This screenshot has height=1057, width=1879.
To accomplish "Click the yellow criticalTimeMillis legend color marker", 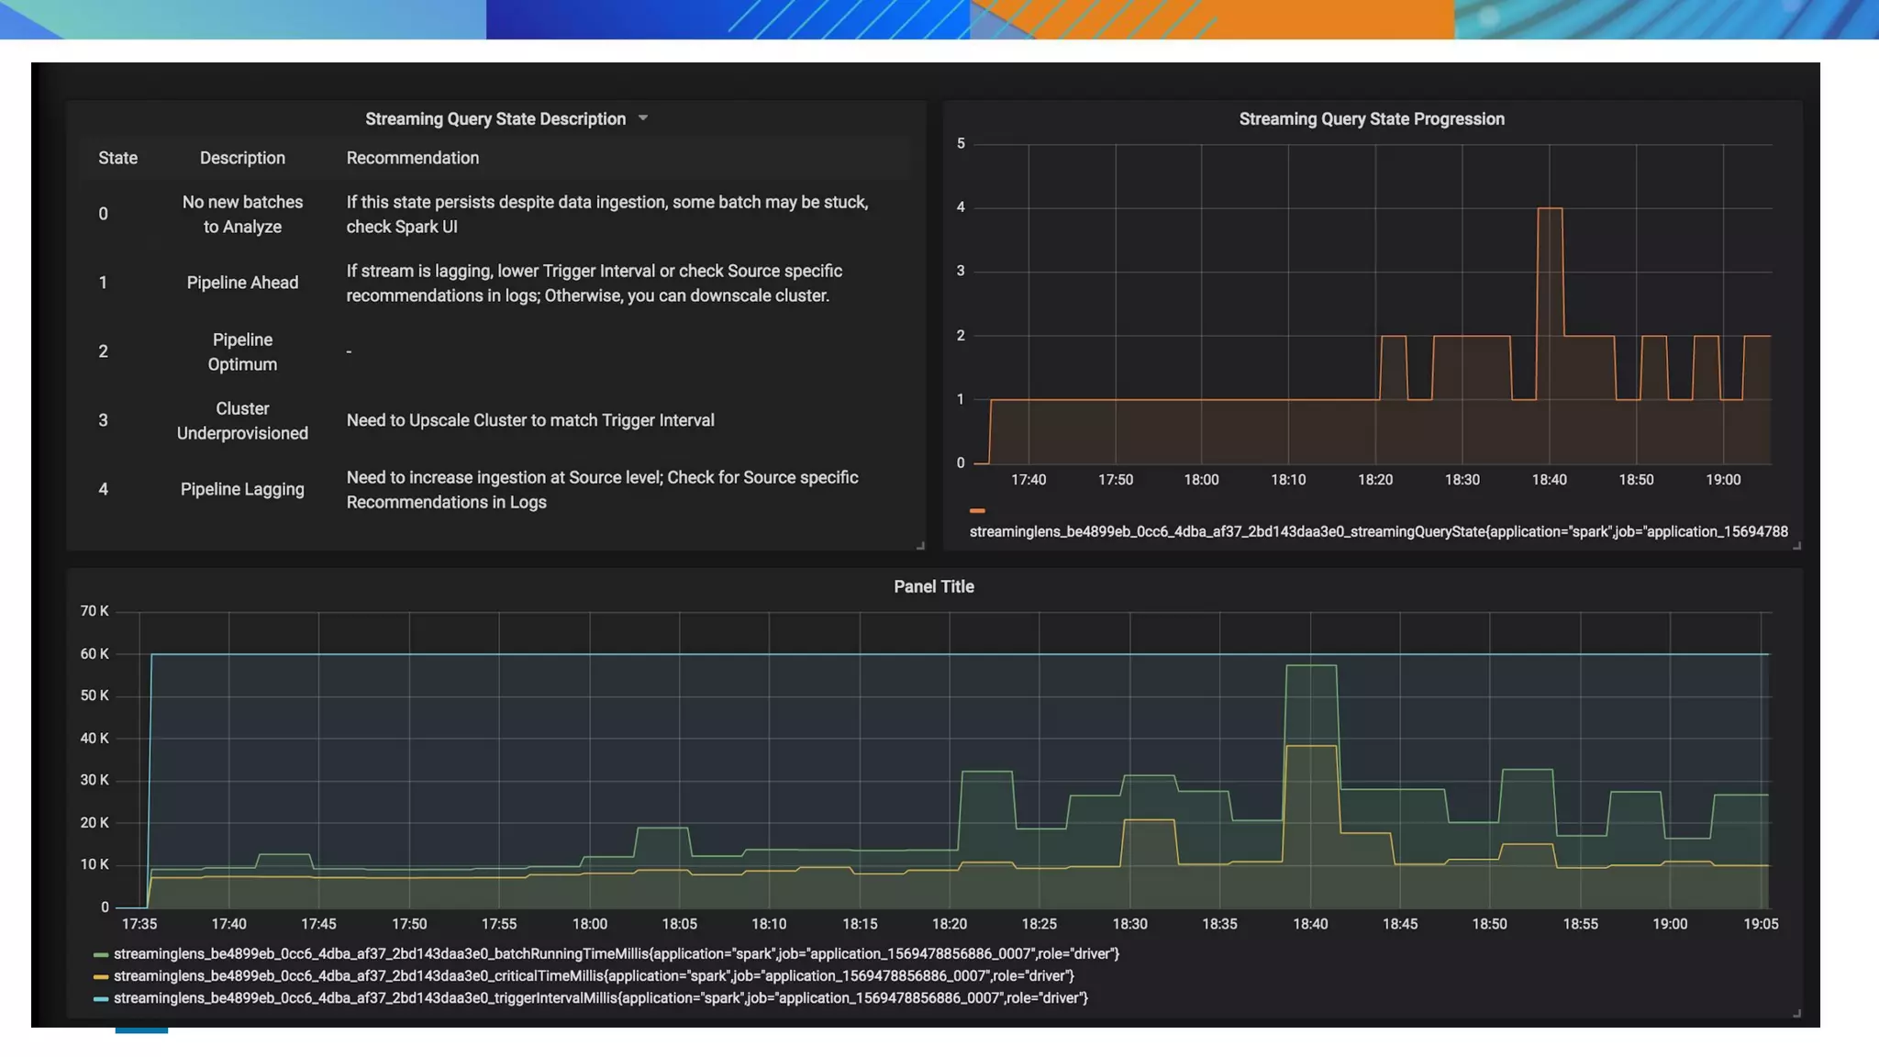I will pos(101,977).
